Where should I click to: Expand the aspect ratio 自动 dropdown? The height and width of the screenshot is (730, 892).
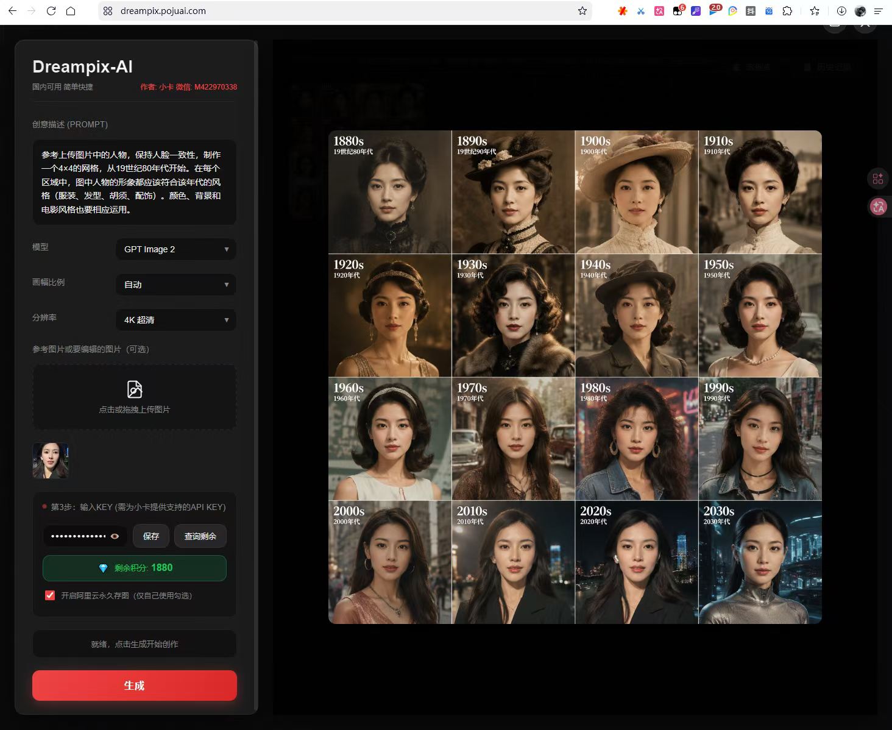(176, 285)
